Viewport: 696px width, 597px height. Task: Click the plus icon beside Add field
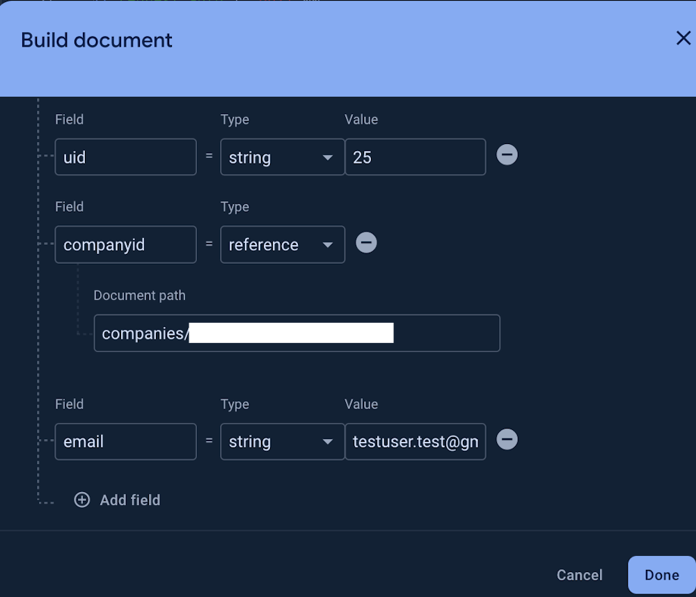coord(82,500)
